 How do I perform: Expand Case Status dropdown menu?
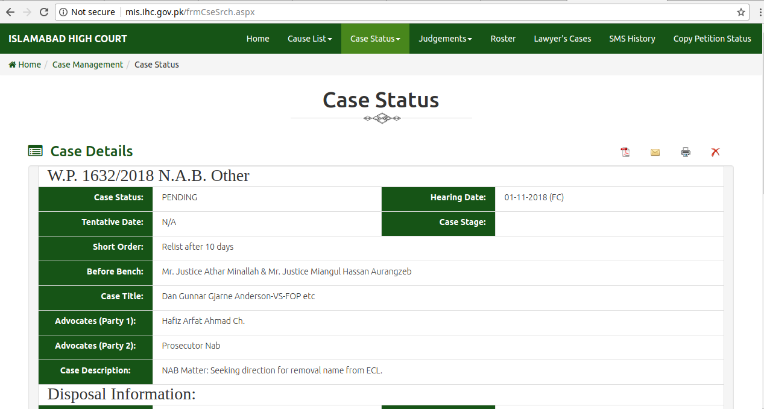[x=375, y=39]
